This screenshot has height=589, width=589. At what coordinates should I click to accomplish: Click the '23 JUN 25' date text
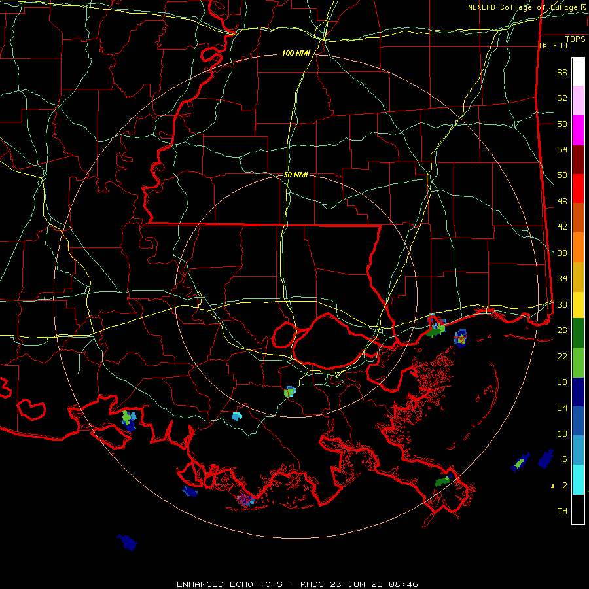coord(357,584)
